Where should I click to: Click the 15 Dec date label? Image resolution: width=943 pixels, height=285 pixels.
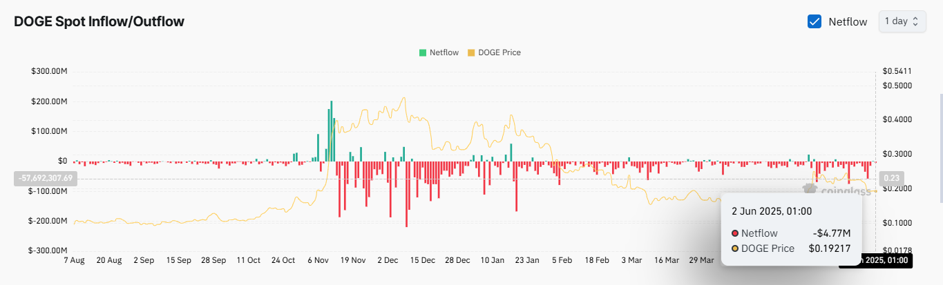pyautogui.click(x=423, y=261)
